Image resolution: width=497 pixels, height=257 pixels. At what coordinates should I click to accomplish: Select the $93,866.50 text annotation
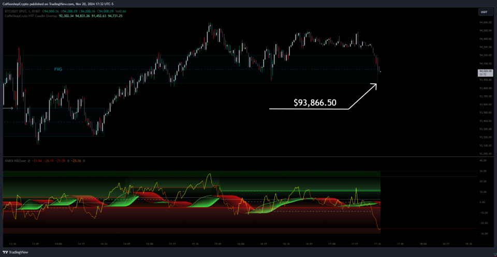tap(315, 103)
